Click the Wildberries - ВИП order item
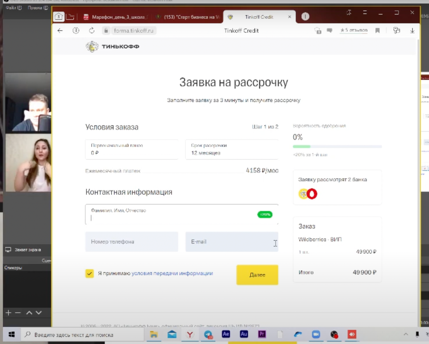This screenshot has width=429, height=344. (x=320, y=239)
